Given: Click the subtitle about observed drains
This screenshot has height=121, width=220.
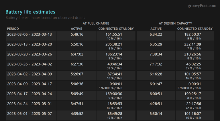Looking at the screenshot, I should point(45,17).
